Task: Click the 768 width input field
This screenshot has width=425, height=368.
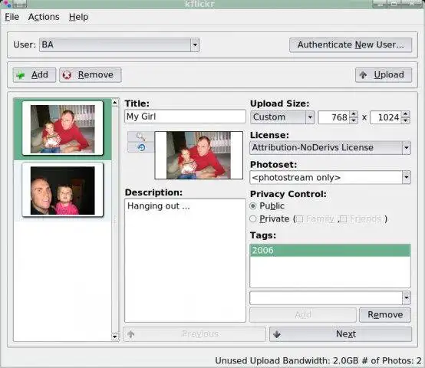Action: (334, 117)
